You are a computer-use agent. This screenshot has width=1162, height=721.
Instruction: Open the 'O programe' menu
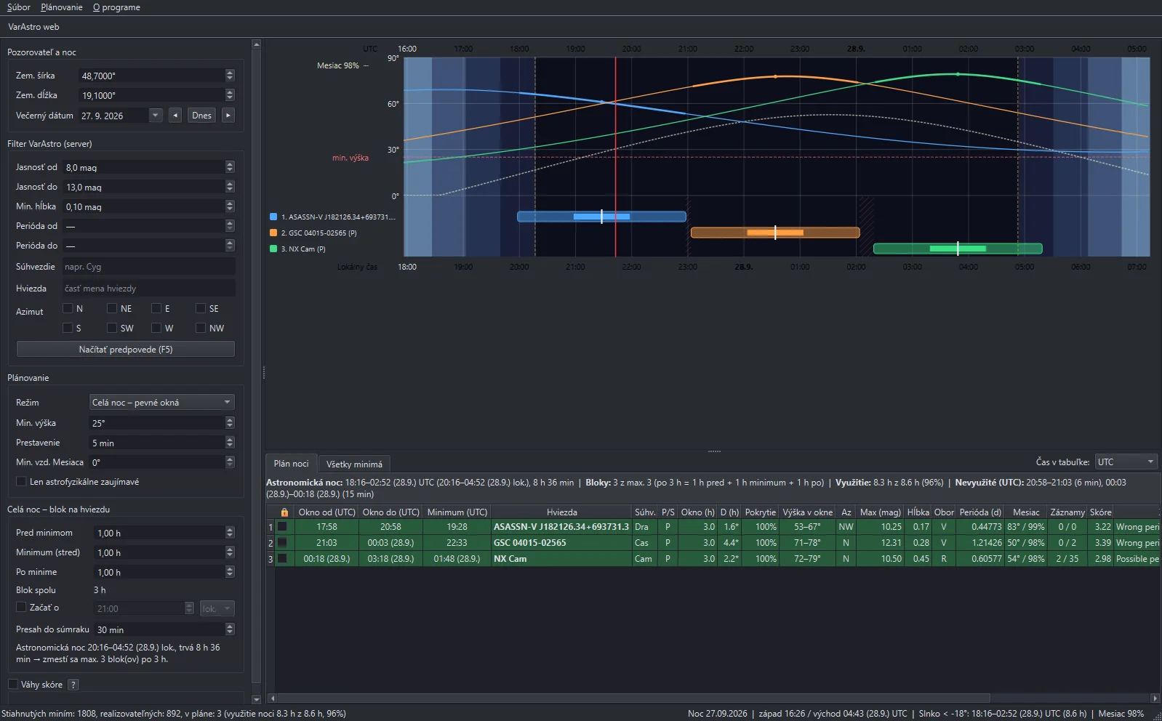point(116,7)
